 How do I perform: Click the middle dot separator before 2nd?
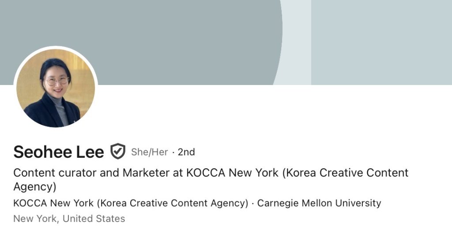pyautogui.click(x=173, y=152)
